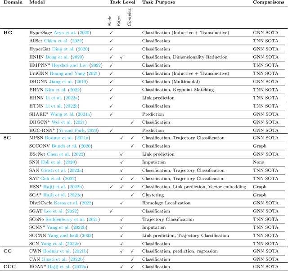The height and width of the screenshot is (271, 288).
Task: Click the Comparisons column header
Action: (269, 3)
